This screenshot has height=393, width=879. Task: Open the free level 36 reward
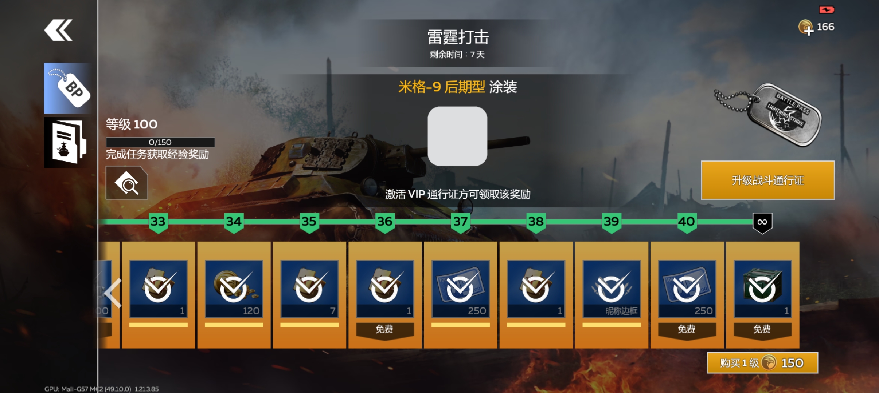click(385, 295)
